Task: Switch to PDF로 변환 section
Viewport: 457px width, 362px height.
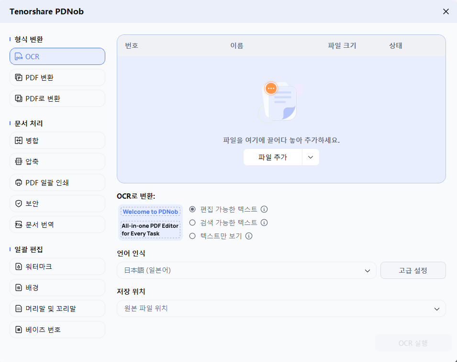Action: 57,98
